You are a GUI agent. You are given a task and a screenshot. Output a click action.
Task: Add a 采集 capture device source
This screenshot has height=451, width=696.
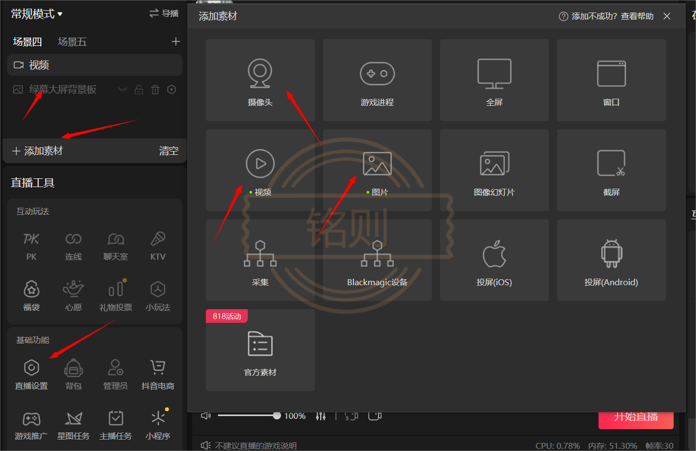pos(260,260)
